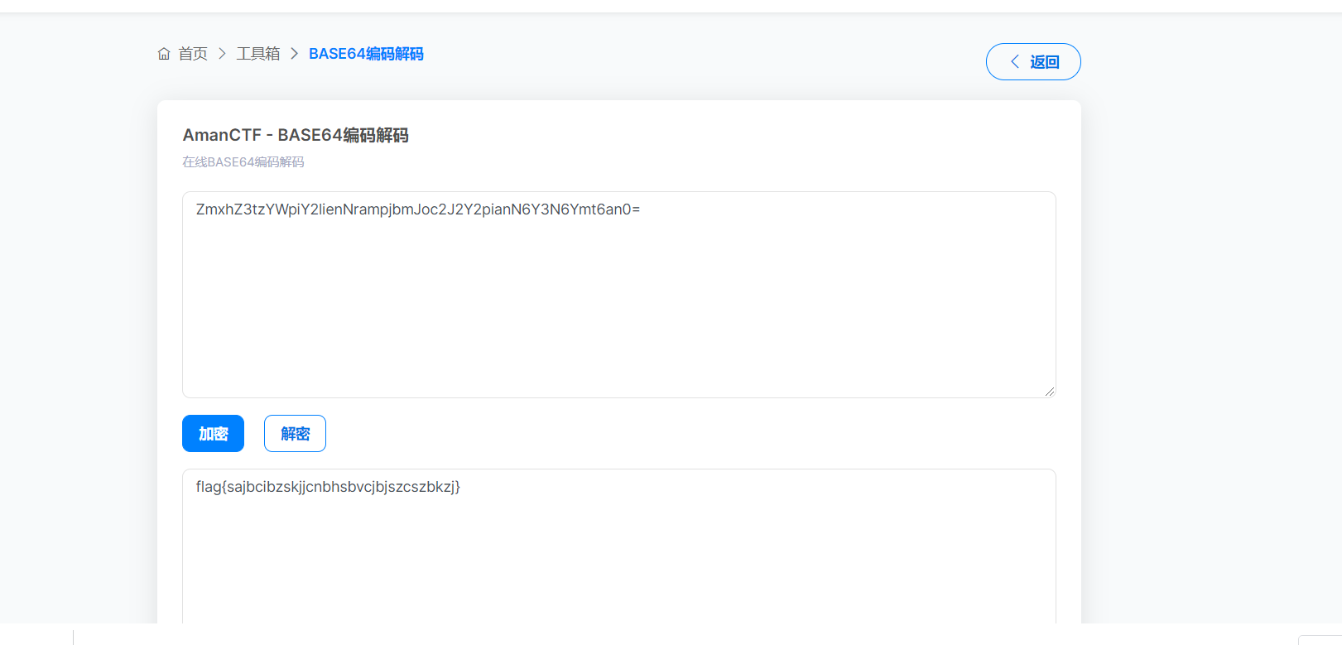
Task: Click the resize handle of input textarea
Action: [1049, 391]
